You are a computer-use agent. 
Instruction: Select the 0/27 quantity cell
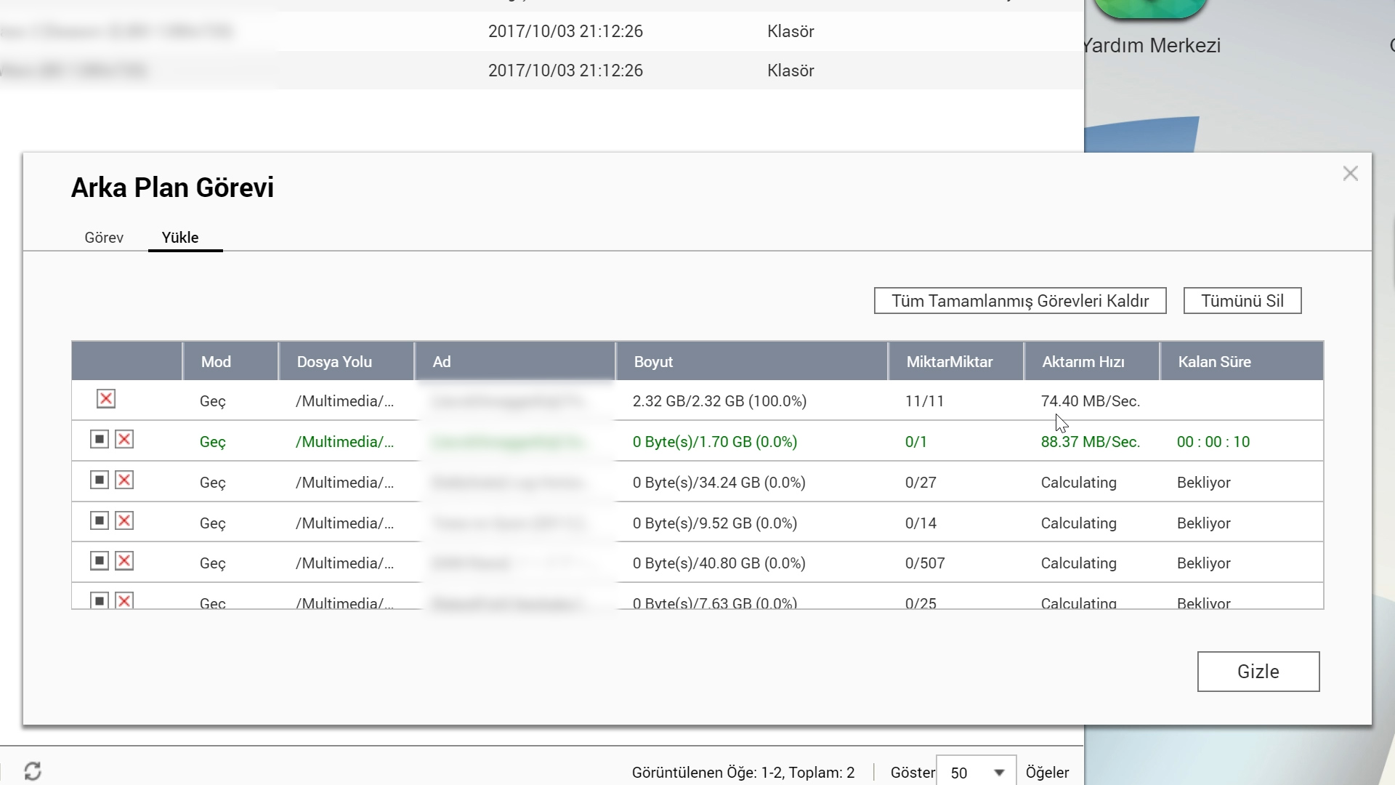(921, 483)
